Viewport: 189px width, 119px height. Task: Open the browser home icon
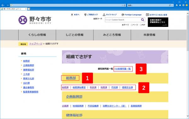[x=177, y=5]
